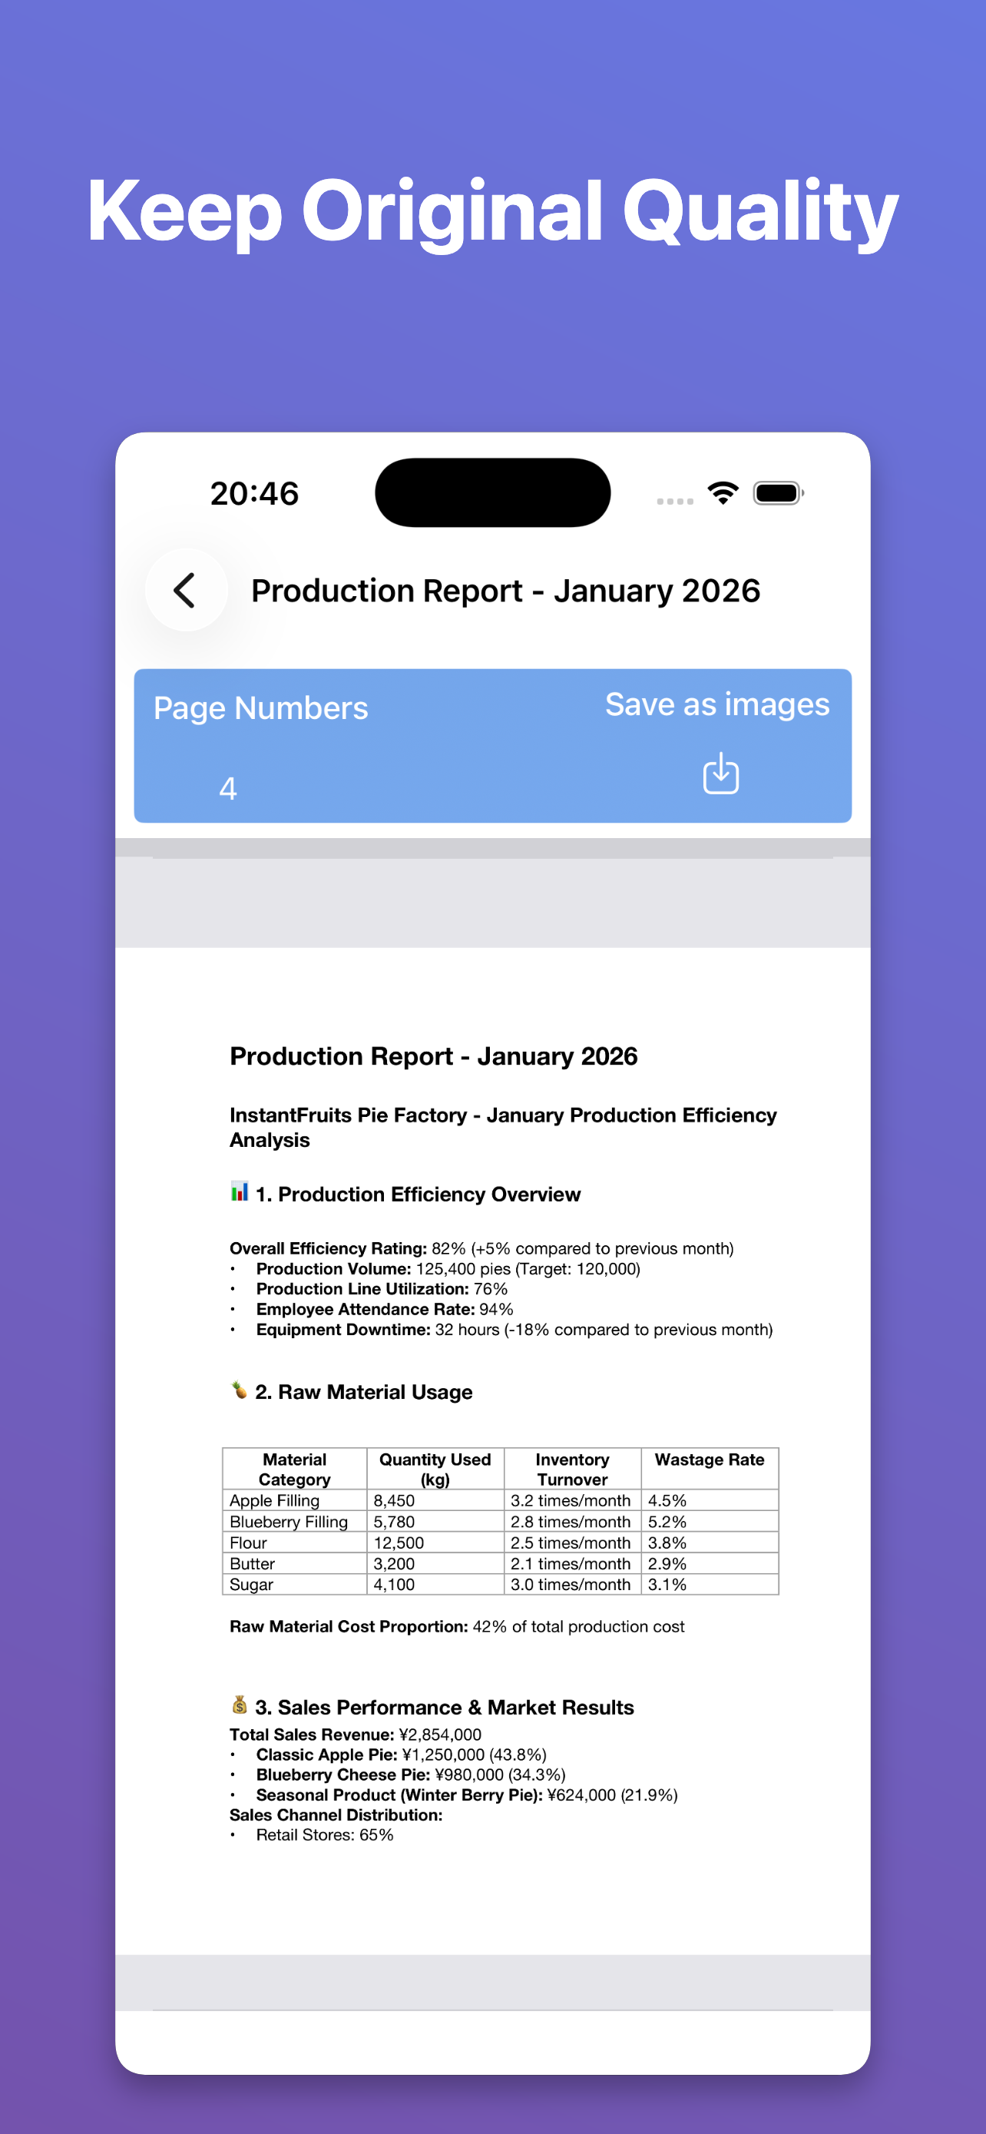Tap the Equipment Downtime bullet
986x2134 pixels.
click(x=514, y=1330)
